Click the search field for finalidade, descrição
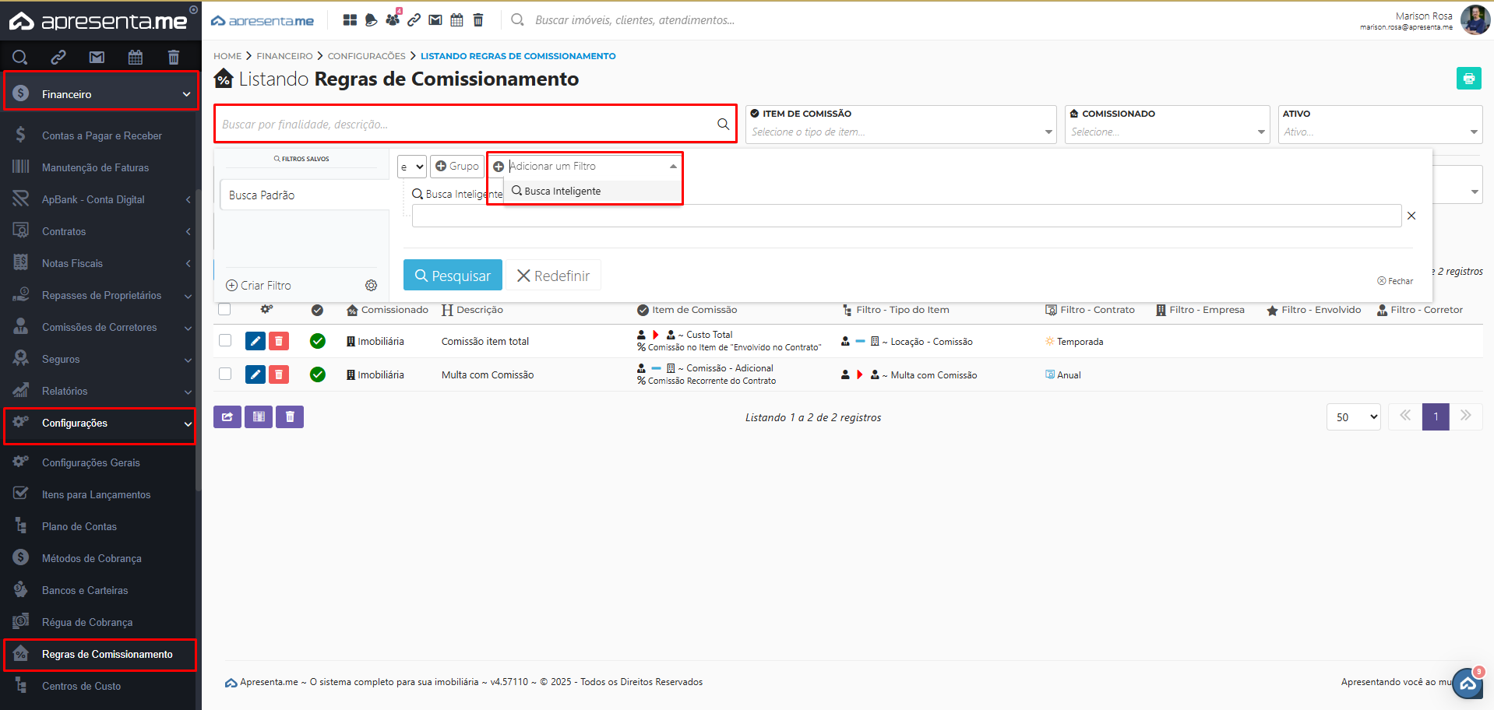This screenshot has width=1494, height=710. [x=467, y=125]
